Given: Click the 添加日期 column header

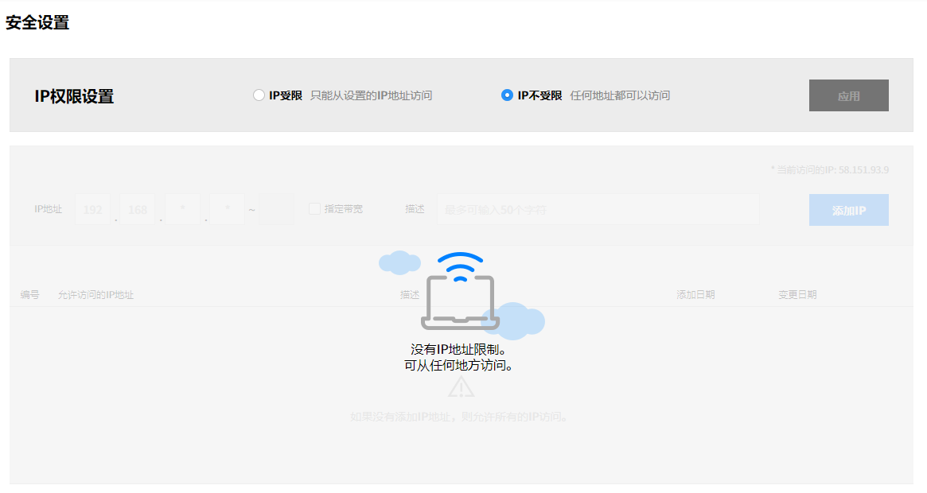Looking at the screenshot, I should [695, 295].
